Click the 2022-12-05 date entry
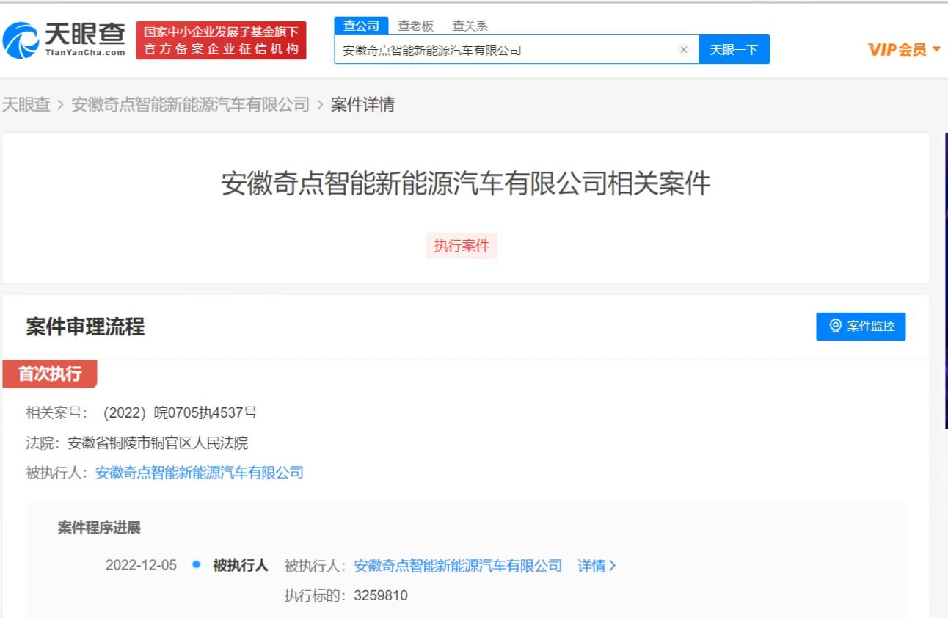 (x=141, y=566)
